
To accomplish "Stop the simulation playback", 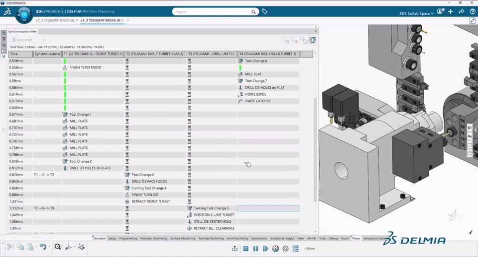I will pos(245,249).
